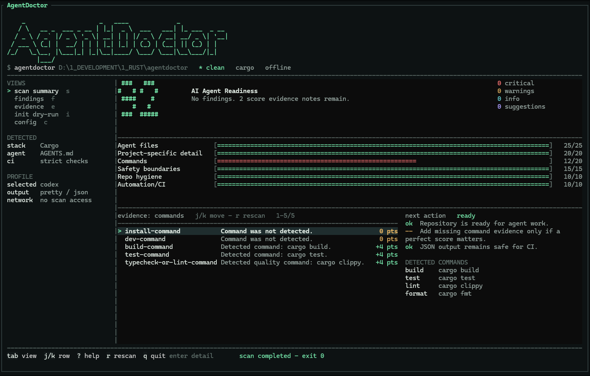Viewport: 590px width, 376px height.
Task: Click the detected test cargo test entry
Action: [440, 278]
